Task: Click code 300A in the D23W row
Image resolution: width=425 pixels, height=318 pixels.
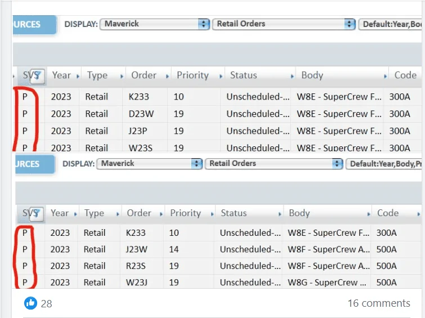Action: [400, 114]
